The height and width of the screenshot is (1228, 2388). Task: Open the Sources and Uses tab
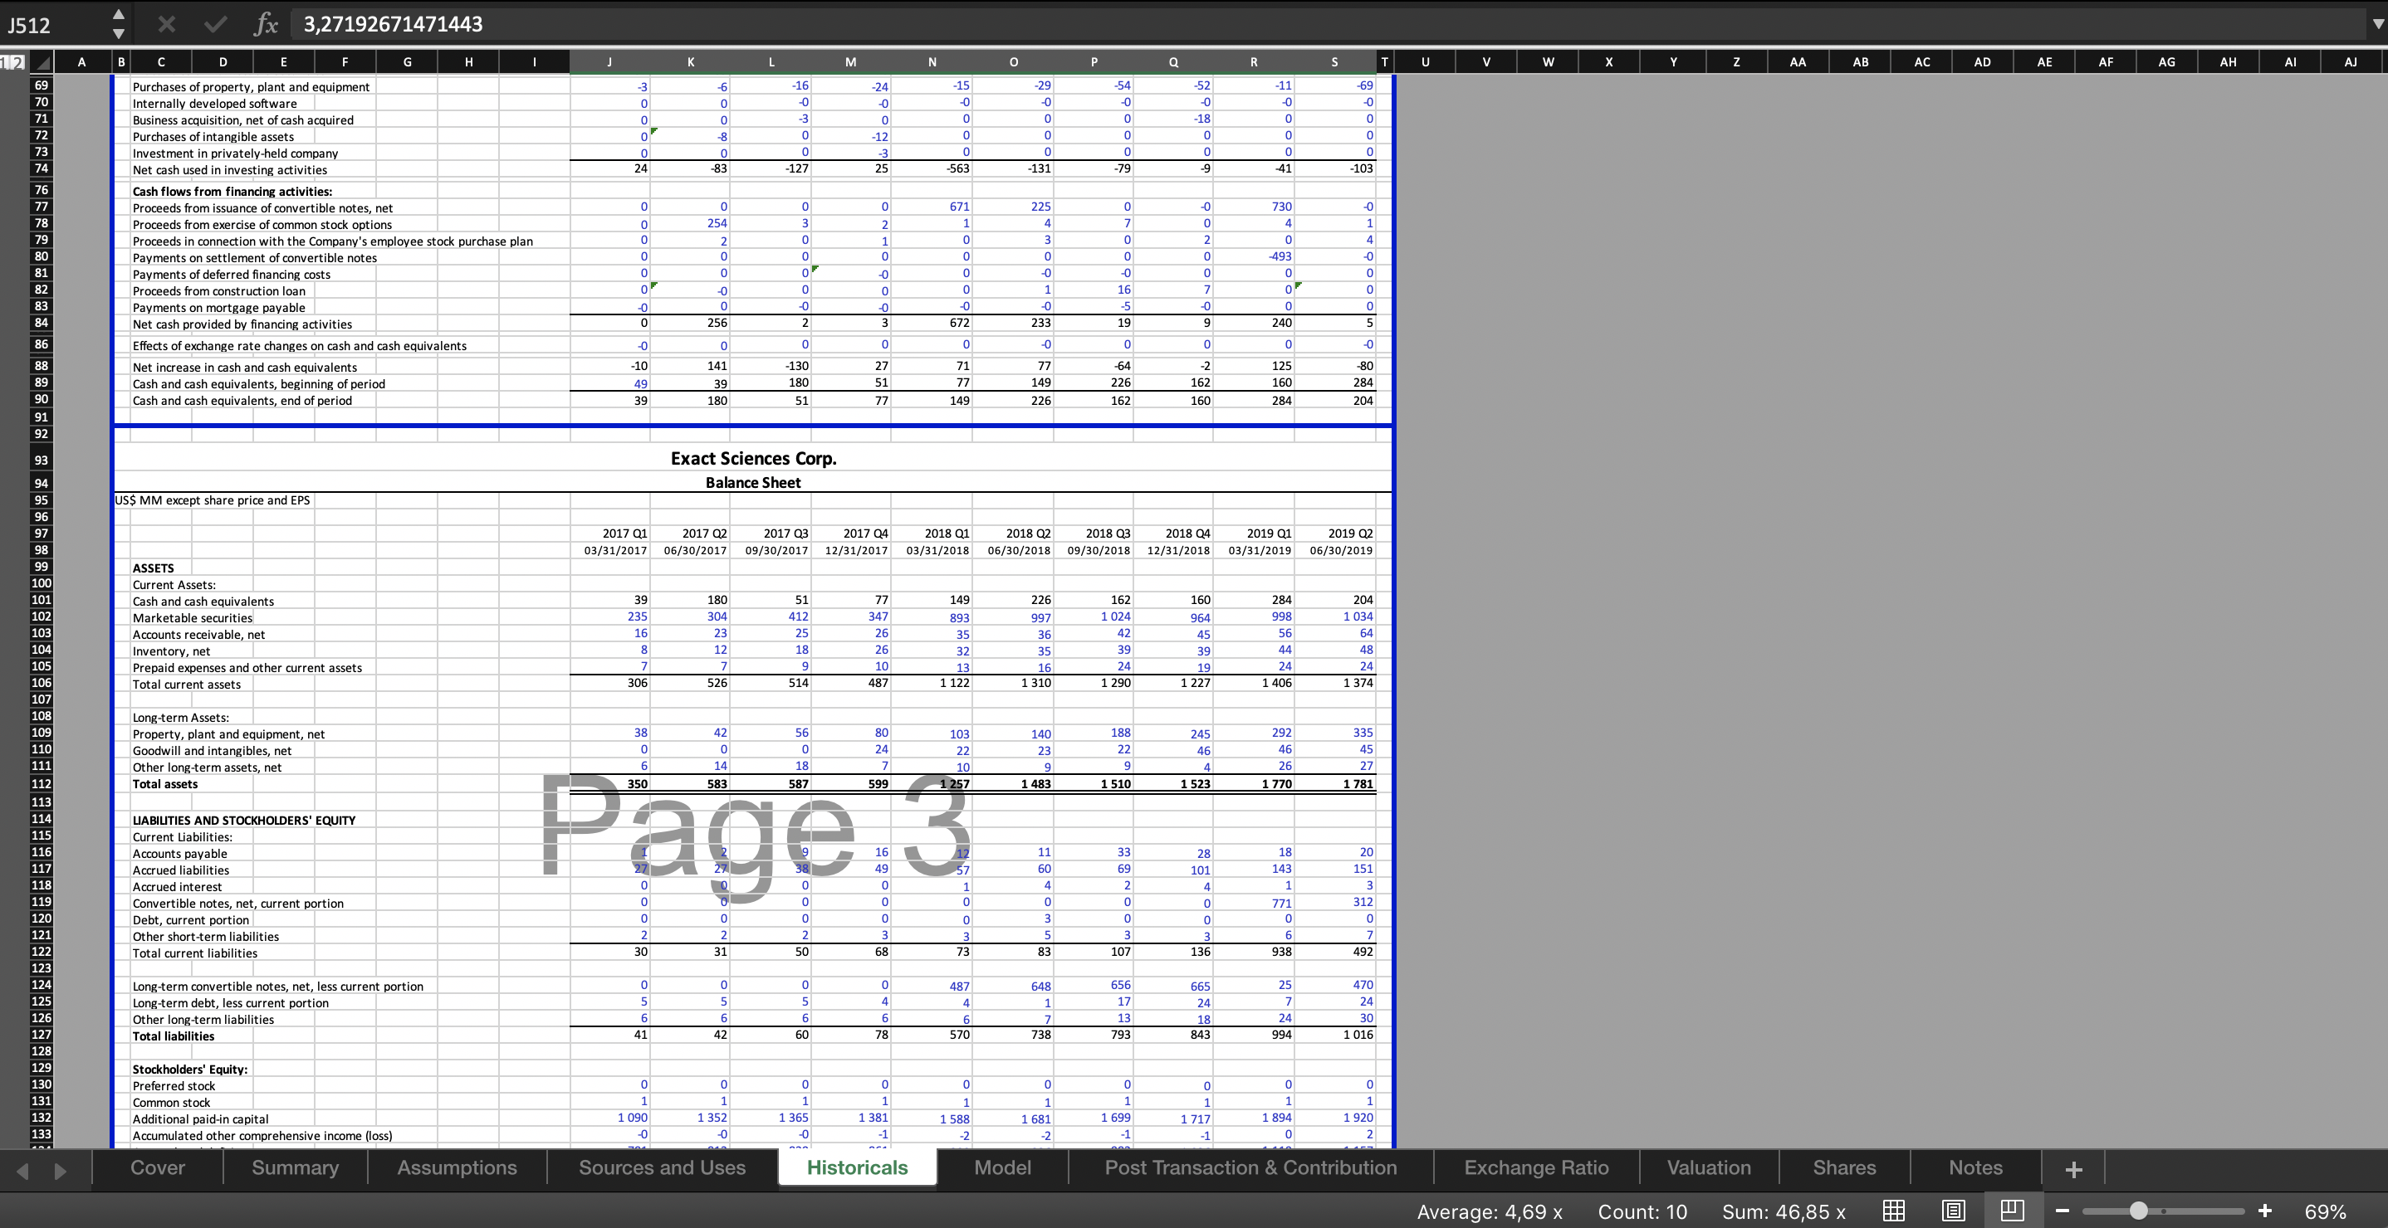662,1167
